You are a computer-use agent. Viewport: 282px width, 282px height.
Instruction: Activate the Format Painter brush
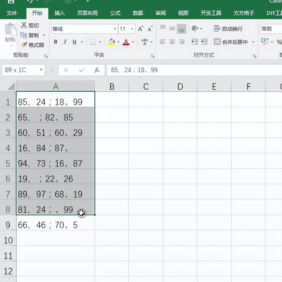24,45
